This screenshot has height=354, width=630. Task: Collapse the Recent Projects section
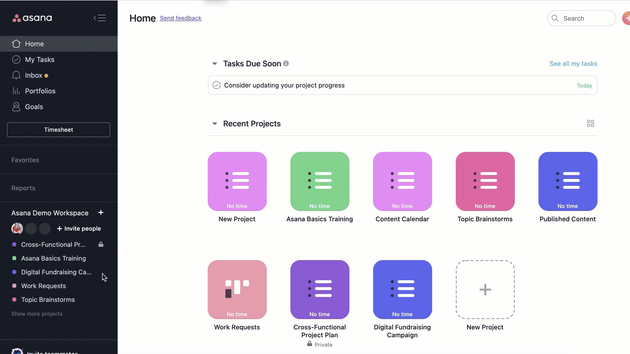tap(215, 124)
